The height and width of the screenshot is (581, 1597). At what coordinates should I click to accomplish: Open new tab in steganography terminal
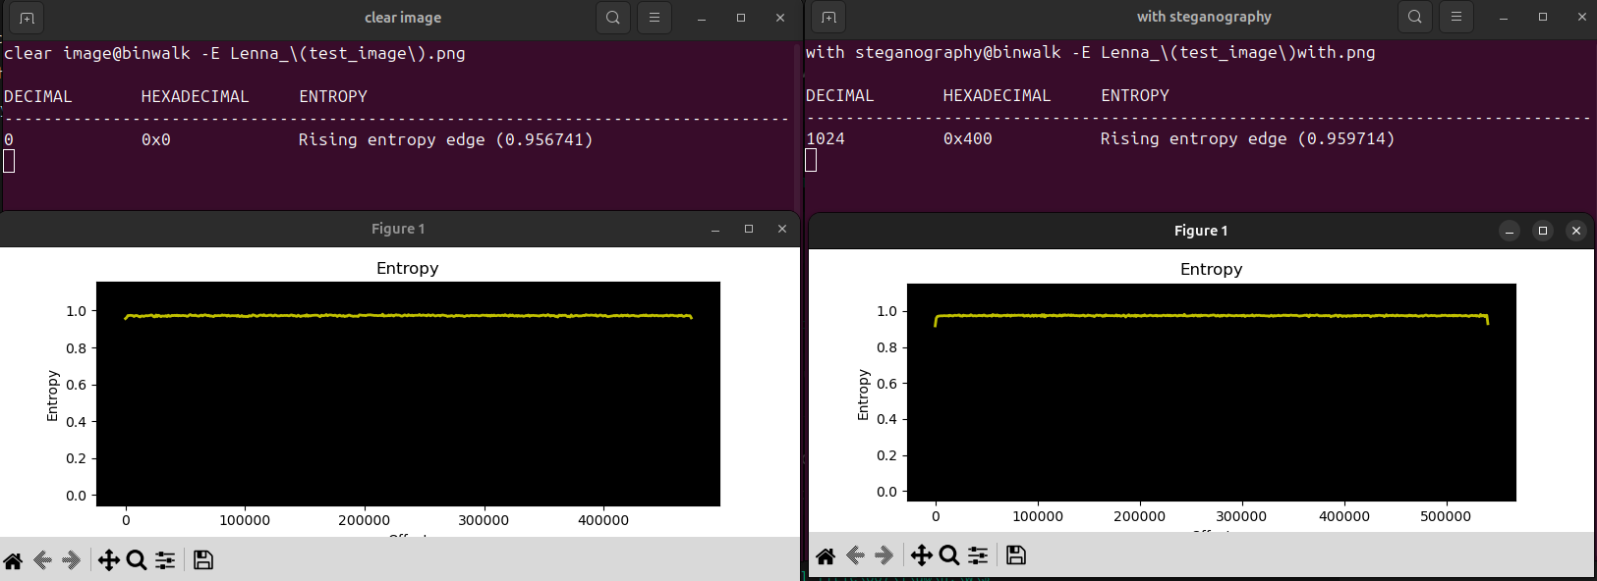click(x=828, y=17)
